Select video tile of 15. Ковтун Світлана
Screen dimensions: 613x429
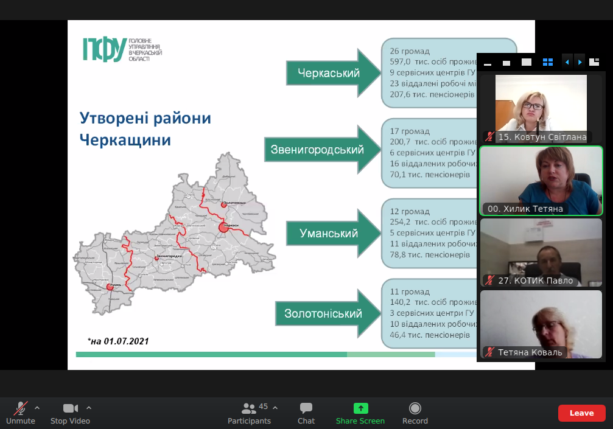point(541,108)
